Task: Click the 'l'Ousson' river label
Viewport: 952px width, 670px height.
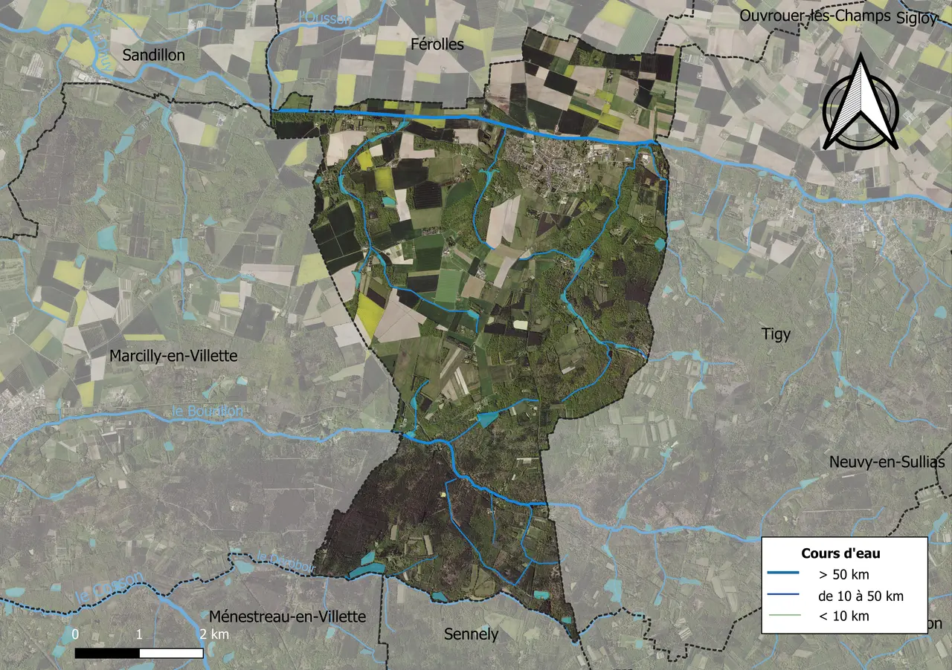Action: click(324, 18)
